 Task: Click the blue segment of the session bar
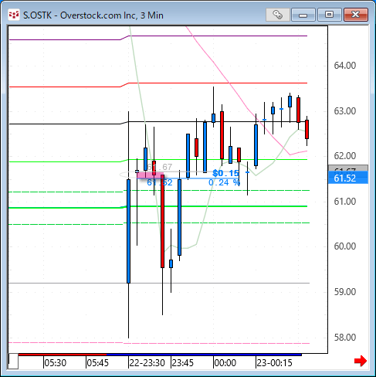click(204, 355)
